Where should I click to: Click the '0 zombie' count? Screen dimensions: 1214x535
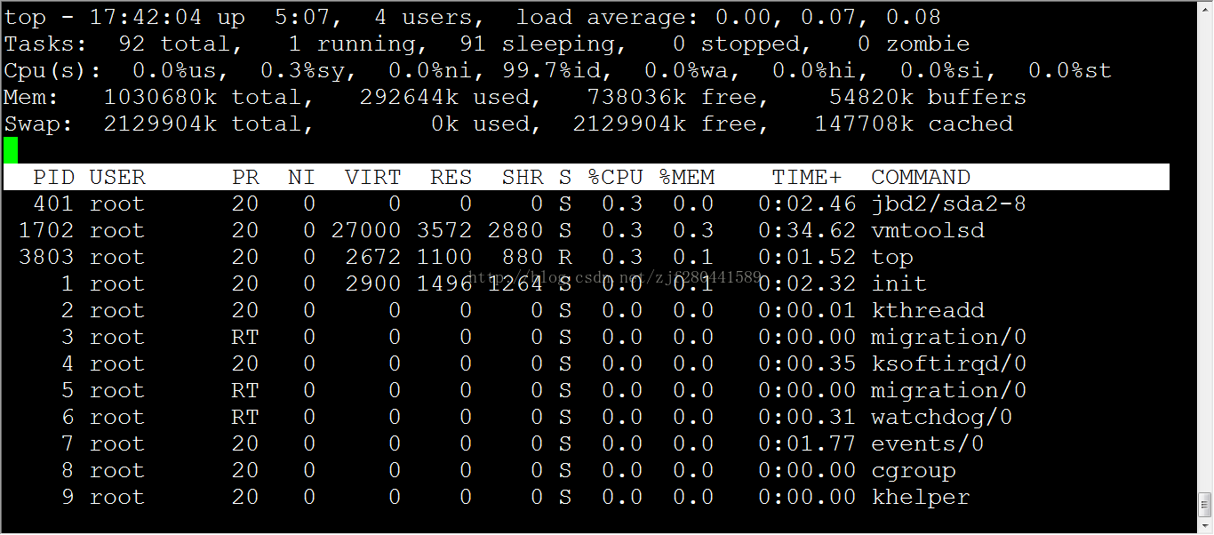914,44
